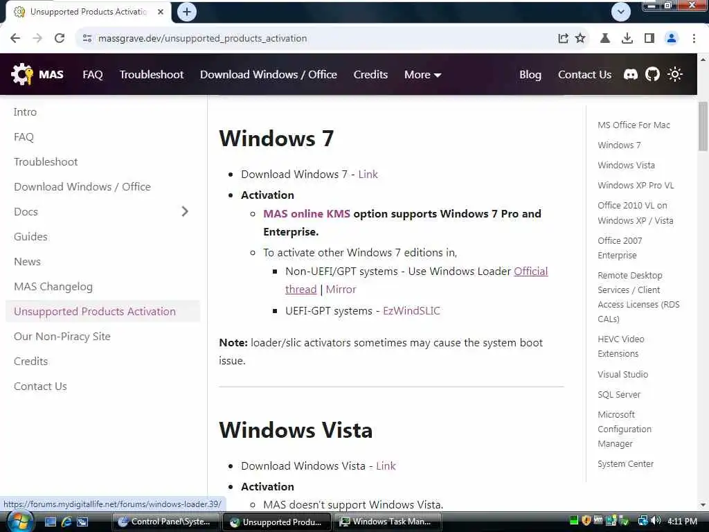
Task: Open Download Windows 7 Link
Action: pyautogui.click(x=368, y=174)
